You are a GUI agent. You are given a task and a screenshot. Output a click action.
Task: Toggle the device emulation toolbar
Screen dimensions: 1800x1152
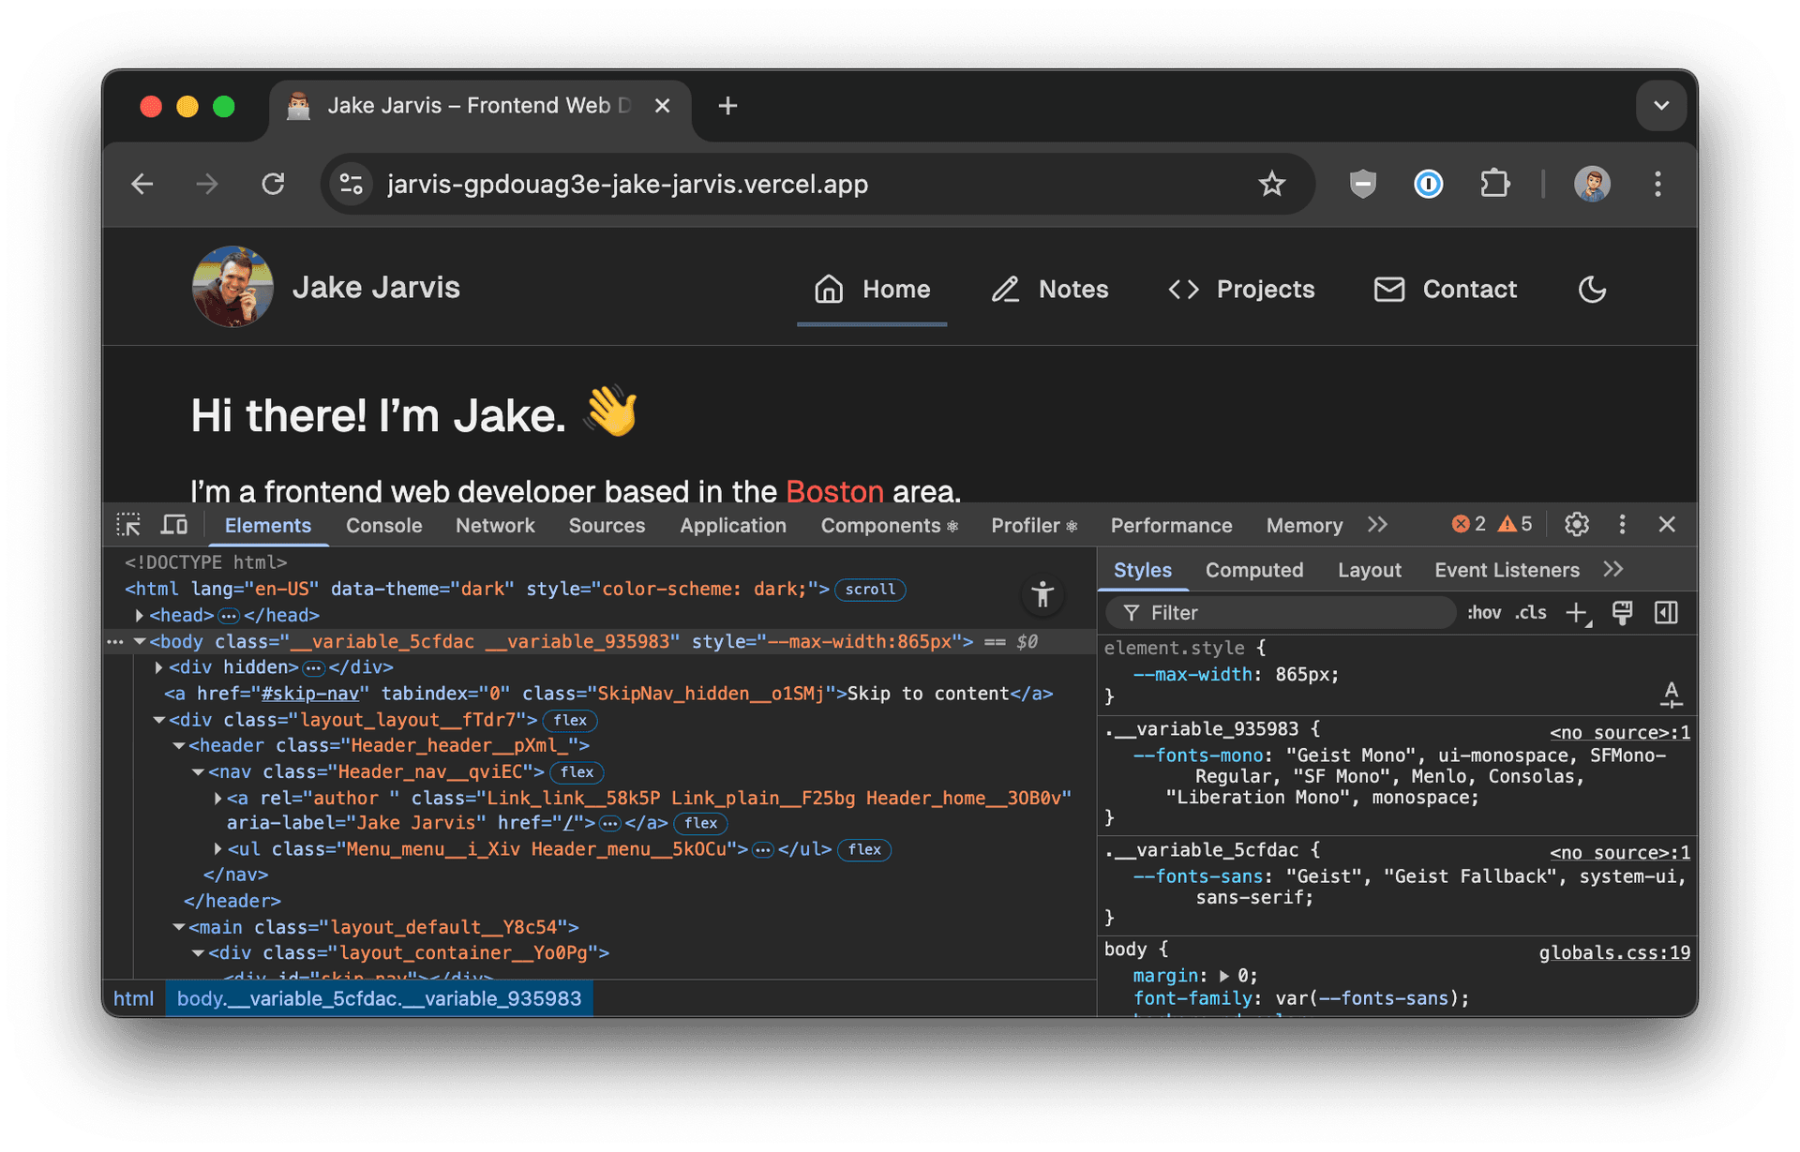click(x=174, y=524)
